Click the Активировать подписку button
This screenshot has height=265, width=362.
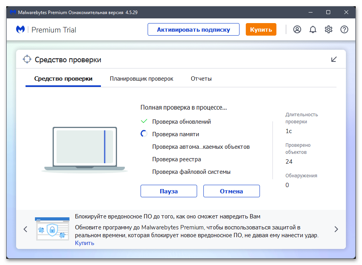[x=194, y=29]
